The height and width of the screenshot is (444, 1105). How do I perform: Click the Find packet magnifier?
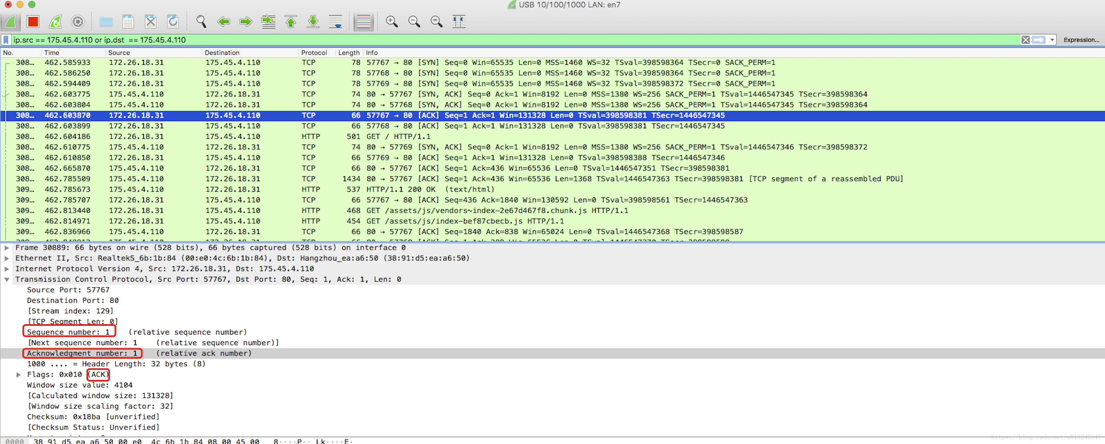click(201, 21)
